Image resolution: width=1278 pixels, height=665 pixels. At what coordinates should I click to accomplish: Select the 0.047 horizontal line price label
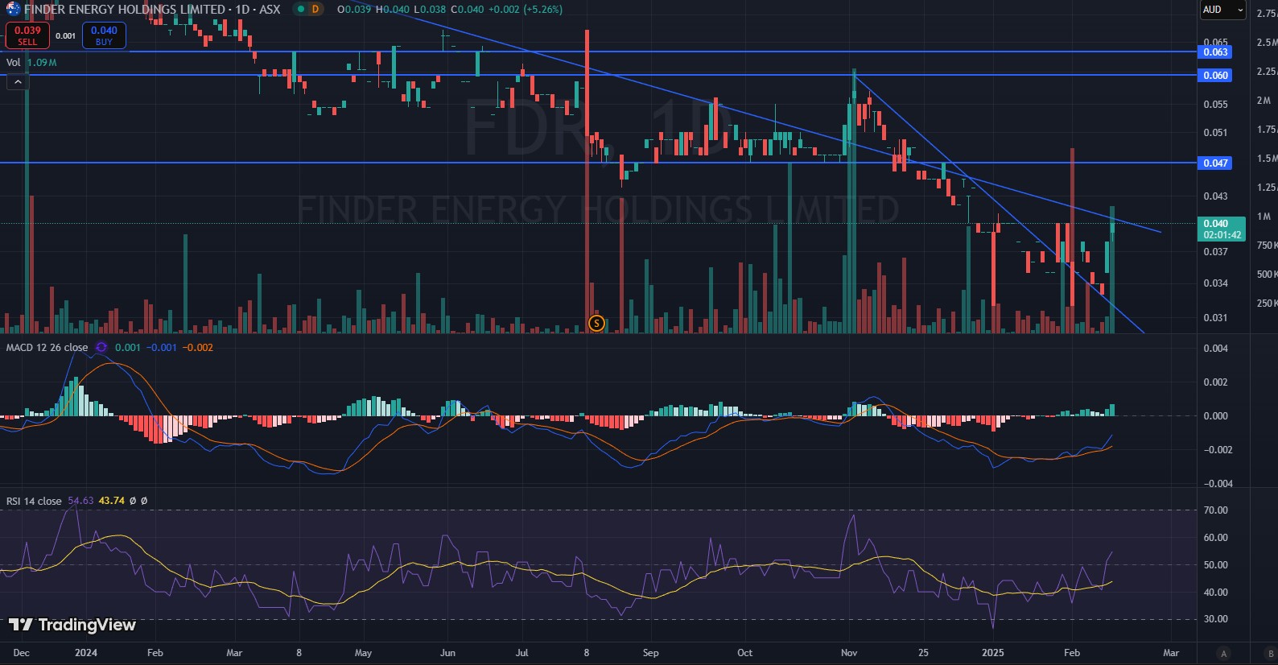pos(1215,163)
